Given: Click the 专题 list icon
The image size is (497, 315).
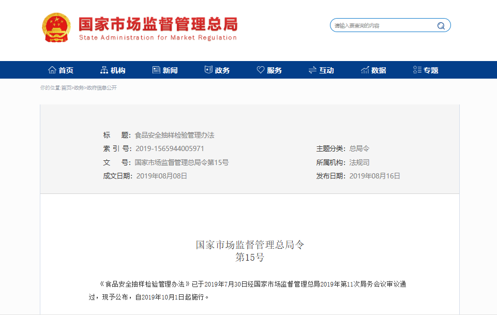Looking at the screenshot, I should 417,70.
